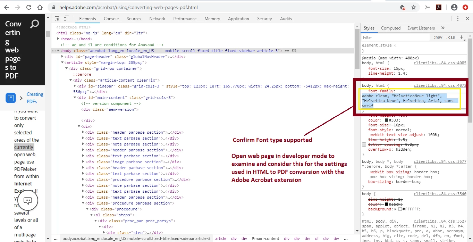Open the browser home page
The image size is (473, 242).
40,7
